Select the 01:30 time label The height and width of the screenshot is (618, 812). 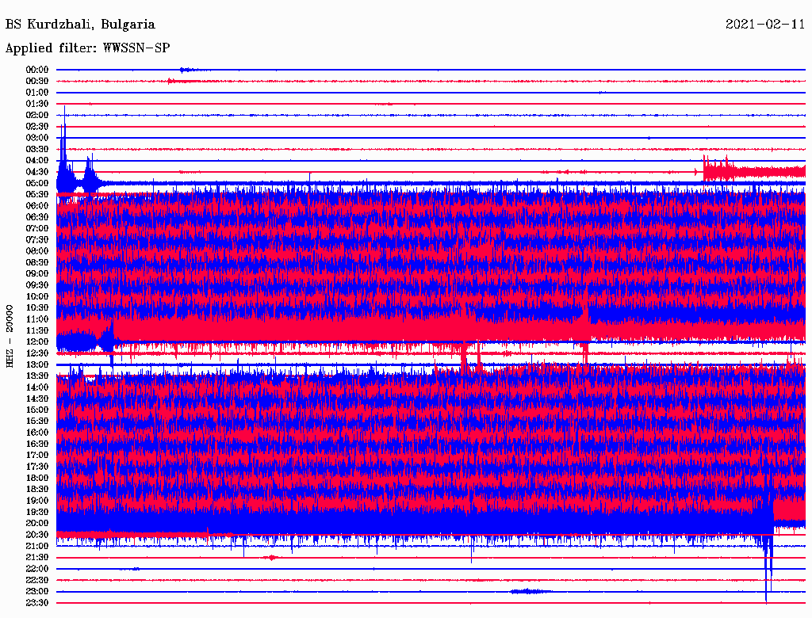pos(37,104)
